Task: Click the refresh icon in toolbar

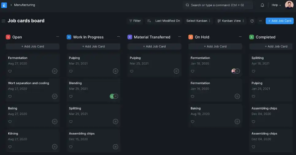Action: (x=252, y=21)
